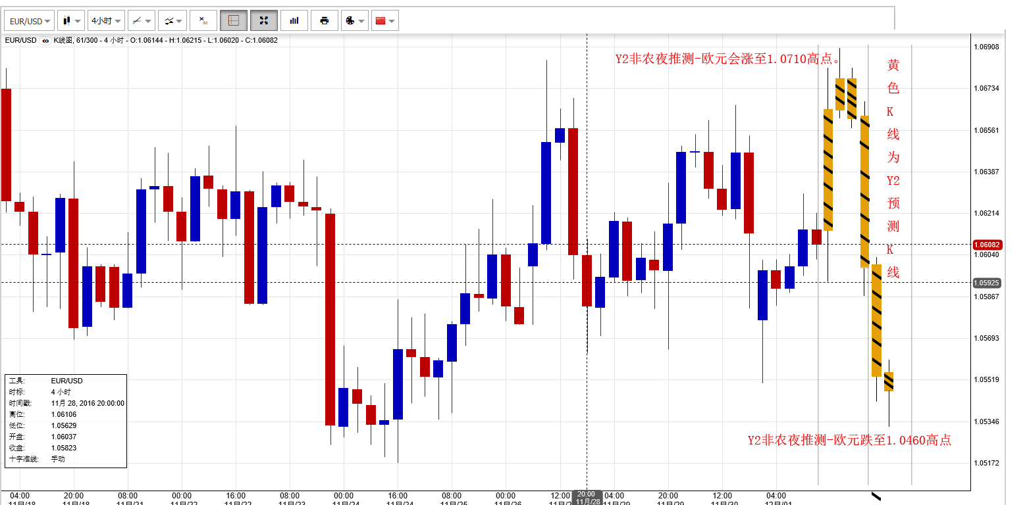The width and height of the screenshot is (1027, 505).
Task: Click the red text 'Y2非农夜推测-欧元跌至1.0460高点'
Action: [x=849, y=441]
